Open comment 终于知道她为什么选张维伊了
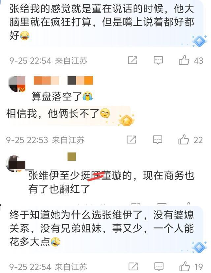This screenshot has height=273, width=211. tap(102, 228)
